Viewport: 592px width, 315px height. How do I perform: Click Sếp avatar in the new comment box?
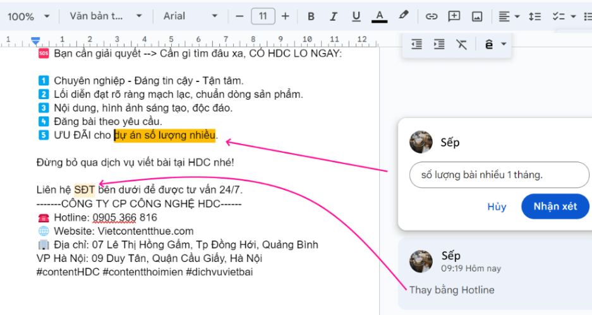click(421, 142)
